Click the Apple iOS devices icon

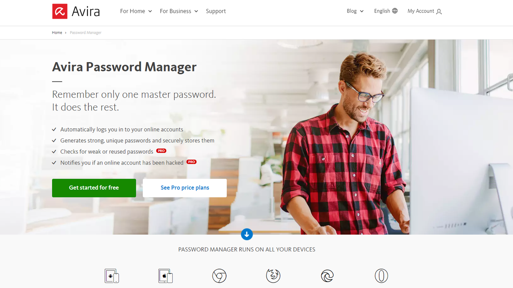point(166,276)
